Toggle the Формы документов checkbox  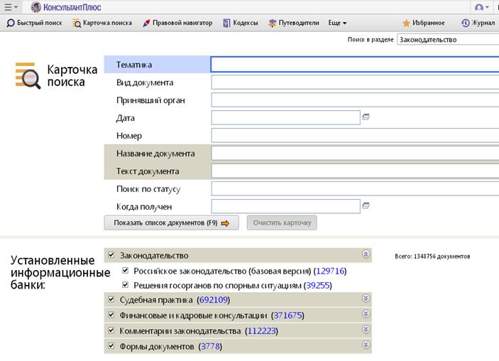(111, 346)
